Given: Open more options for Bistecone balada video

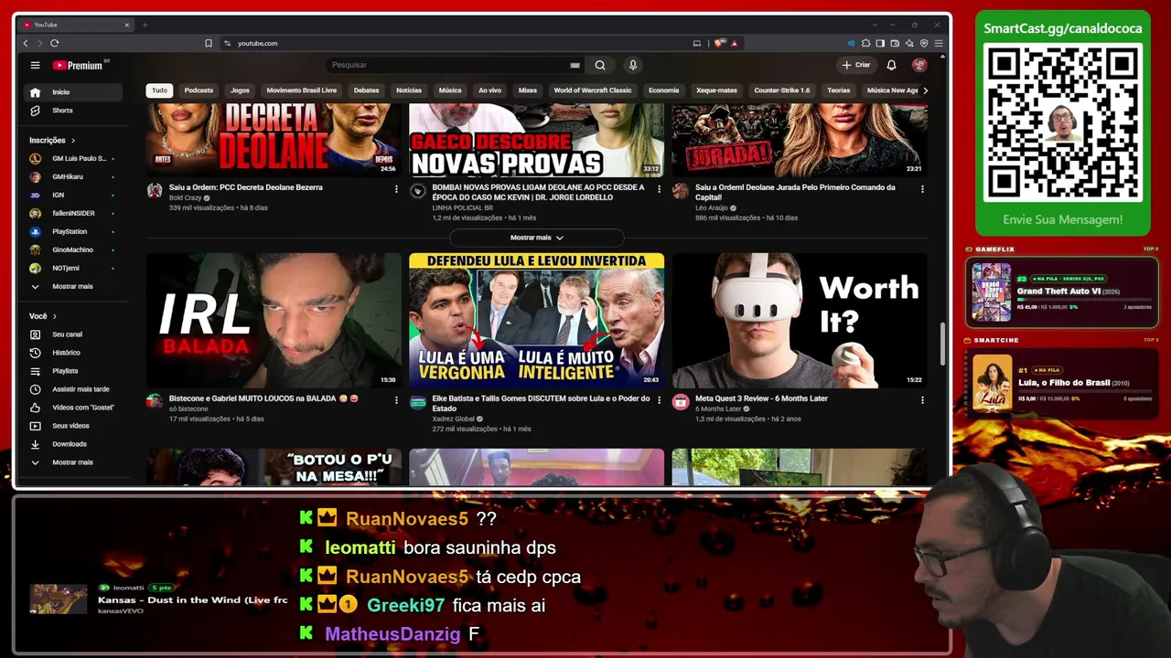Looking at the screenshot, I should [396, 400].
